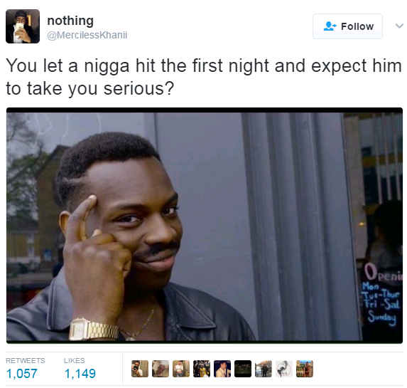Open liker avatar of man in beige jacket

click(x=222, y=369)
